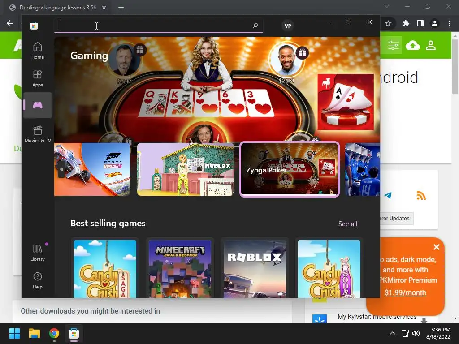The image size is (459, 344).
Task: Open the Roblox Gucci spotlight card
Action: pos(186,169)
